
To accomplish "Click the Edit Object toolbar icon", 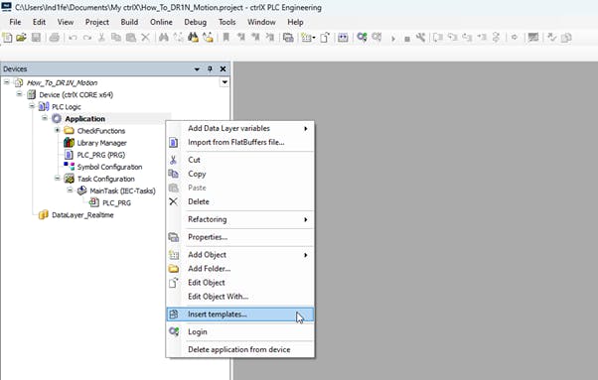I will 325,38.
